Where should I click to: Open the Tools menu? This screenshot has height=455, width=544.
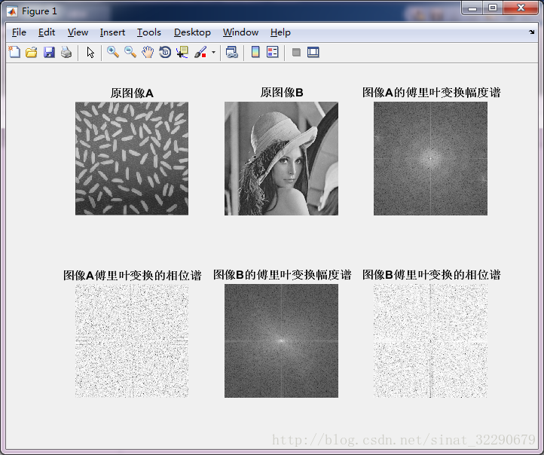point(149,32)
